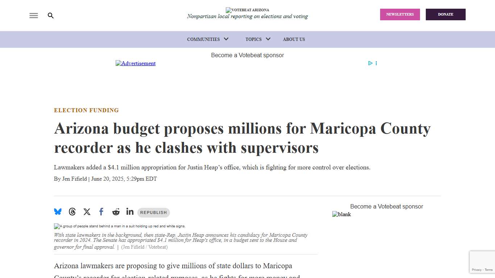Expand the Topics dropdown
Image resolution: width=495 pixels, height=278 pixels.
(x=258, y=39)
